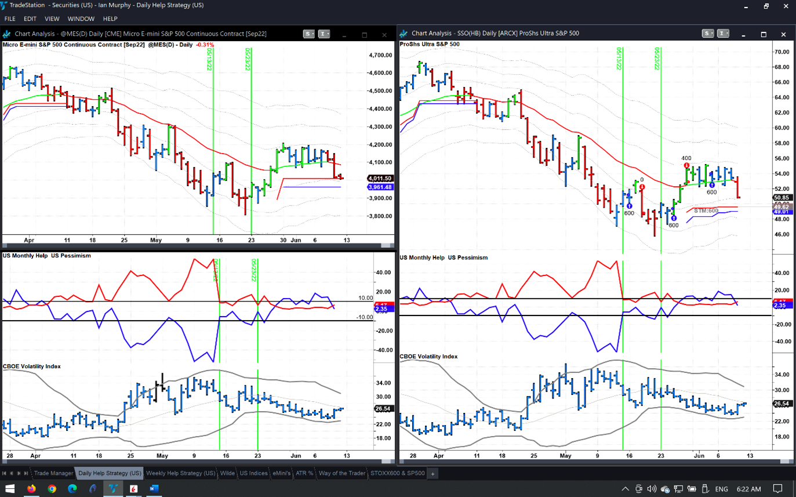Open interval link dropdown on SSO chart
796x497 pixels.
(x=723, y=34)
